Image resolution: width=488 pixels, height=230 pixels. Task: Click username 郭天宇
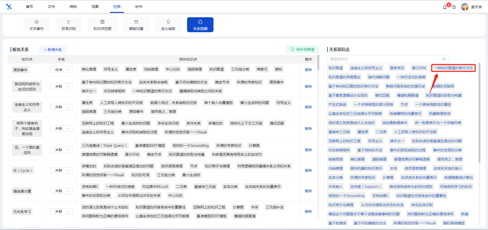click(477, 7)
